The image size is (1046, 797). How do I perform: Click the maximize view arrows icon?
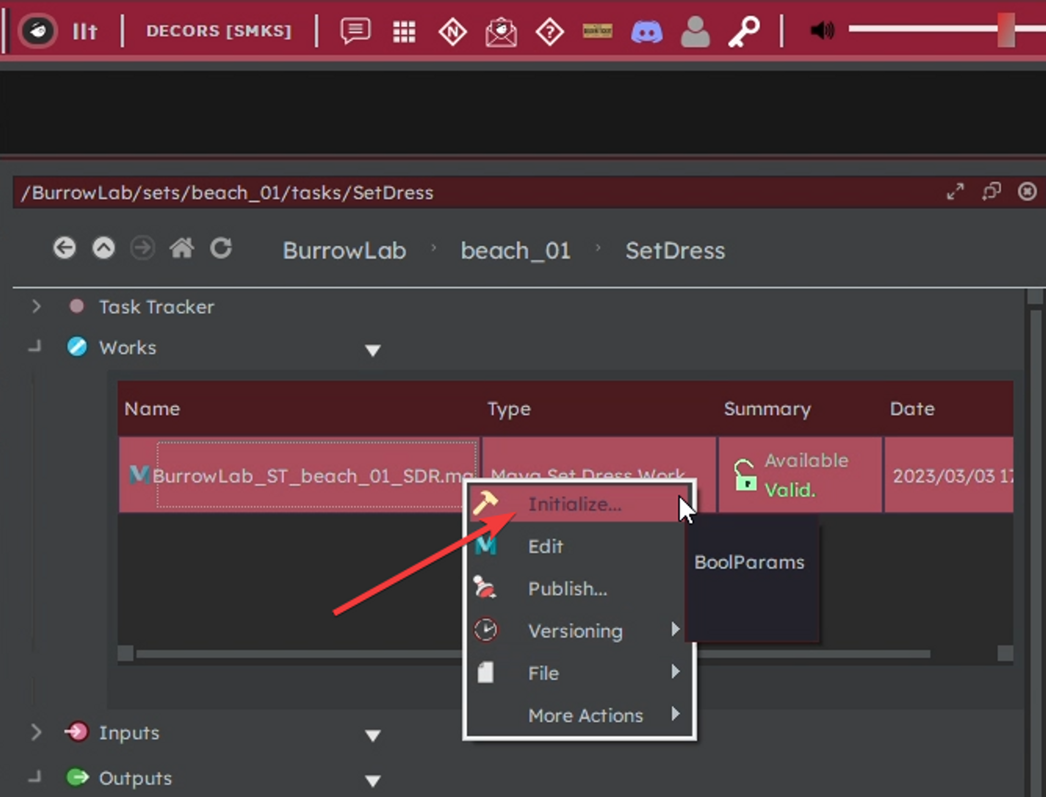pyautogui.click(x=955, y=192)
